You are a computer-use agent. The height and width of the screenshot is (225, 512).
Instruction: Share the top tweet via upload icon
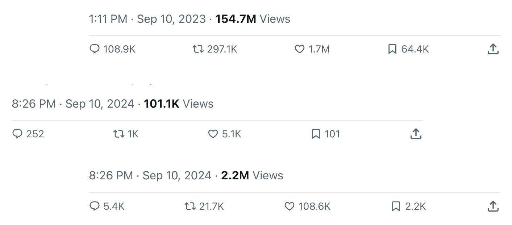tap(493, 49)
